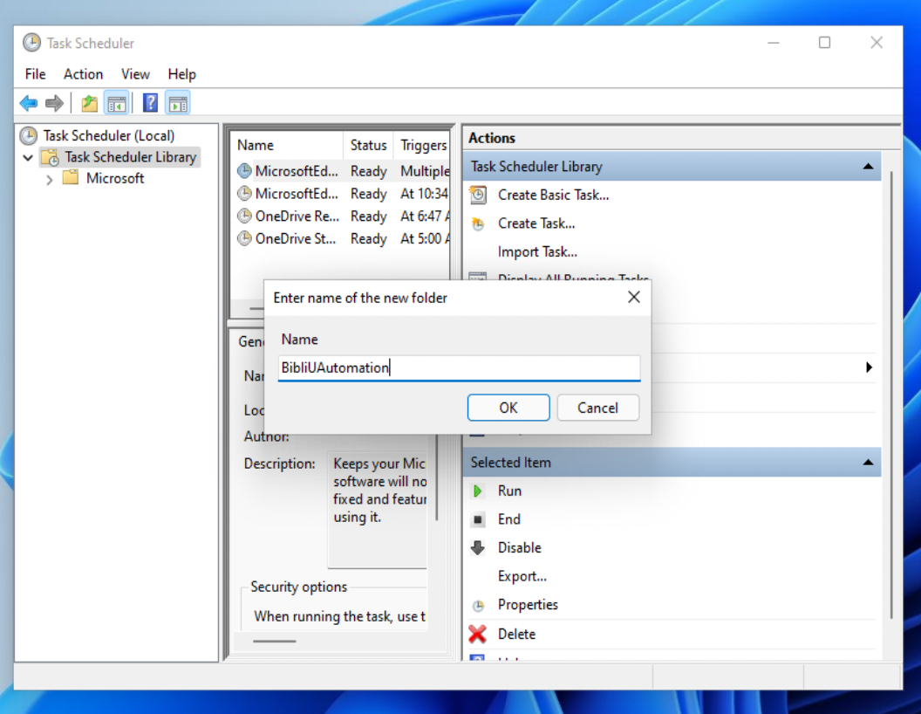Click the red Delete X in the Actions pane

[477, 634]
